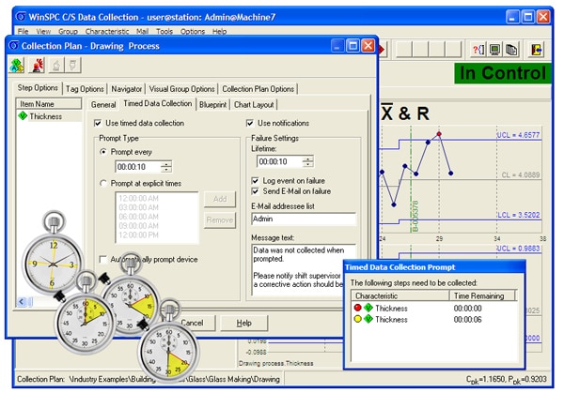The image size is (564, 393).
Task: Click the yellow status dot beside Thickness
Action: tap(355, 319)
